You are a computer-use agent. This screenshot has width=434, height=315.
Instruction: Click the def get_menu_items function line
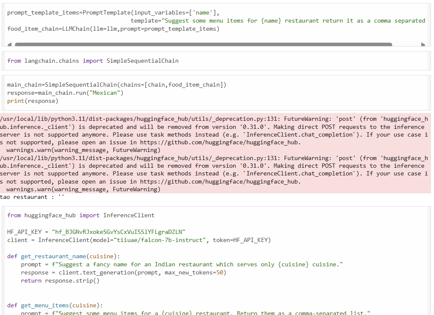[55, 305]
